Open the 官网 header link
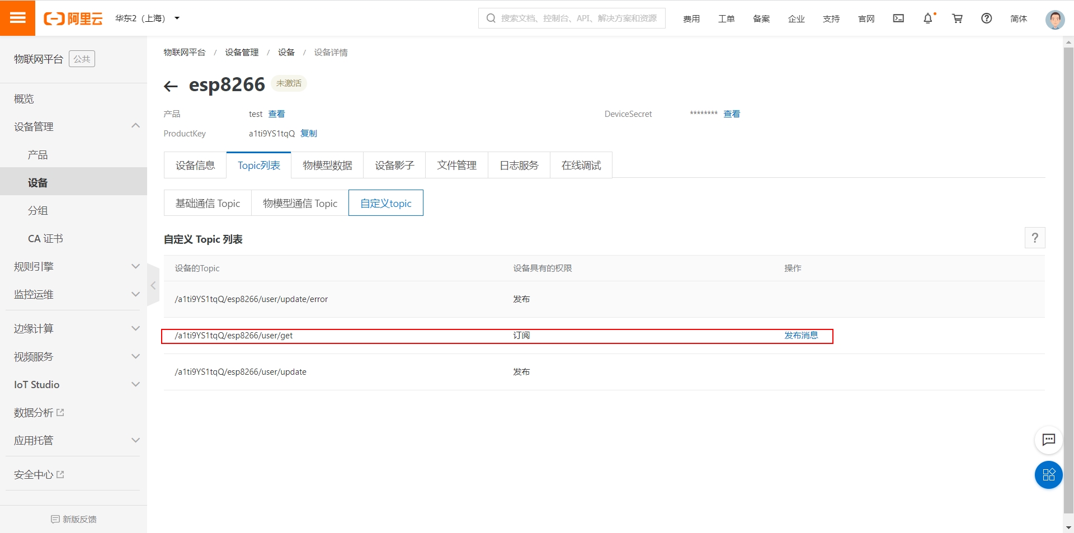1074x533 pixels. pos(866,19)
